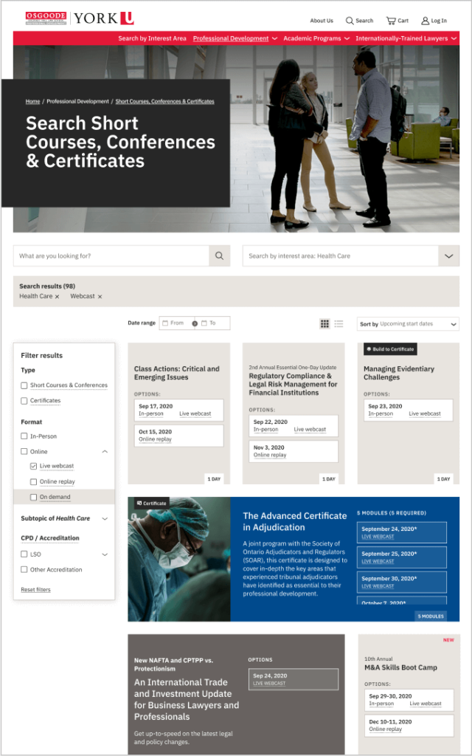Viewport: 472px width, 756px height.
Task: Click the Build to Certificate badge
Action: click(390, 349)
